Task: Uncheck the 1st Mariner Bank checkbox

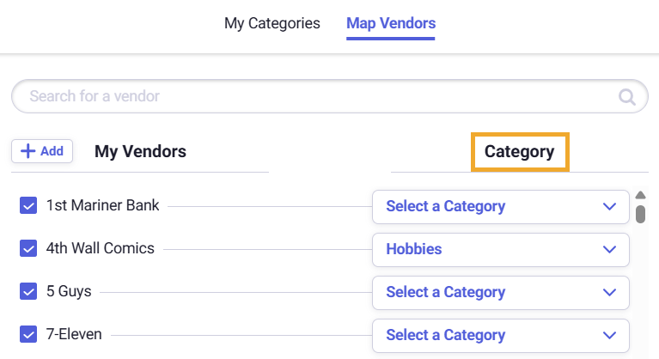Action: 28,205
